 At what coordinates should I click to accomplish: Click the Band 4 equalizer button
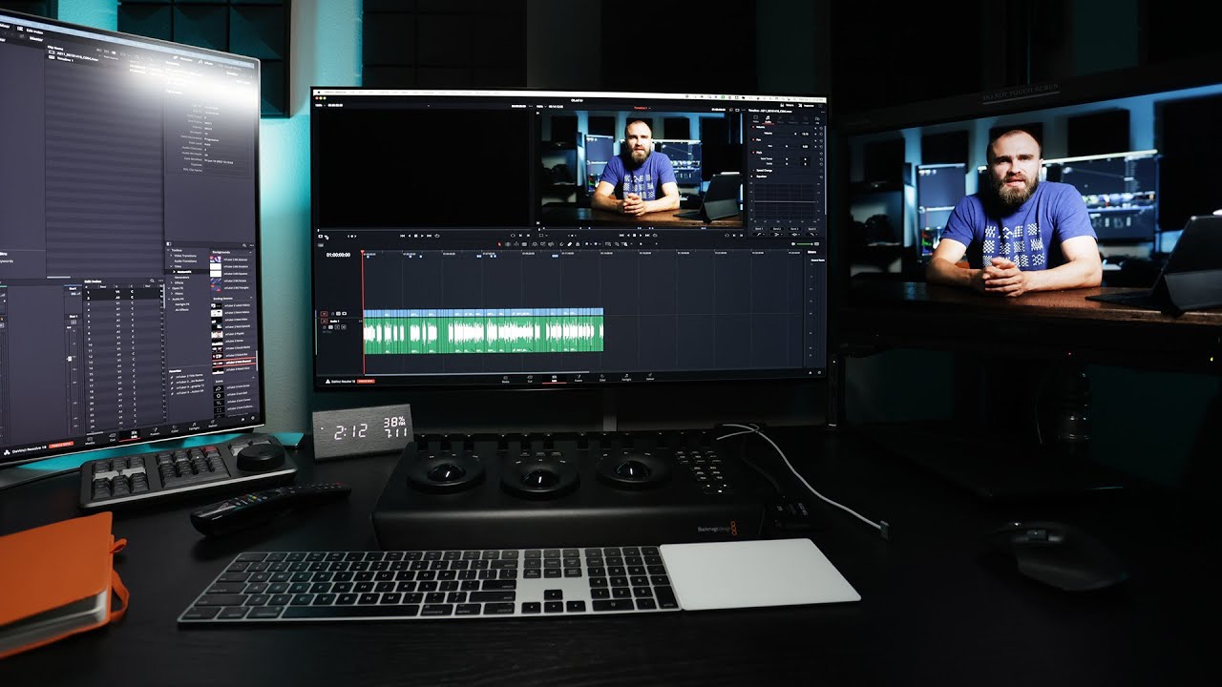[812, 229]
